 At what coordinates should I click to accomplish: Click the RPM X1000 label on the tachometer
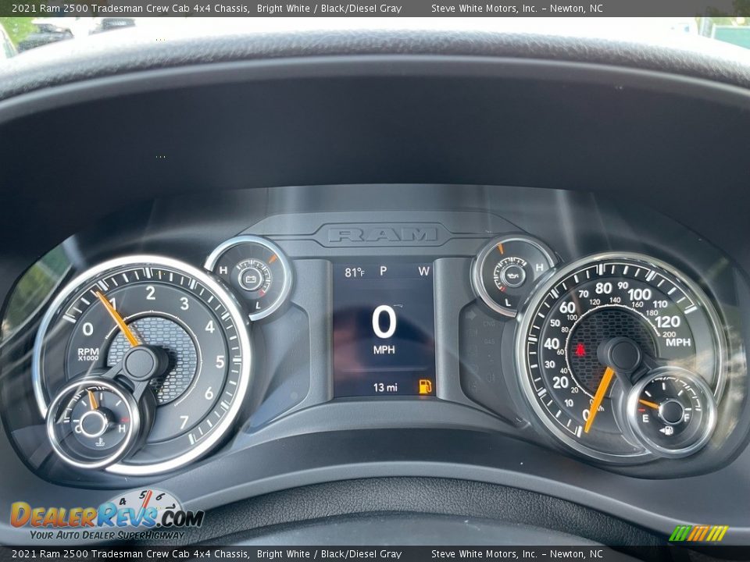click(88, 354)
